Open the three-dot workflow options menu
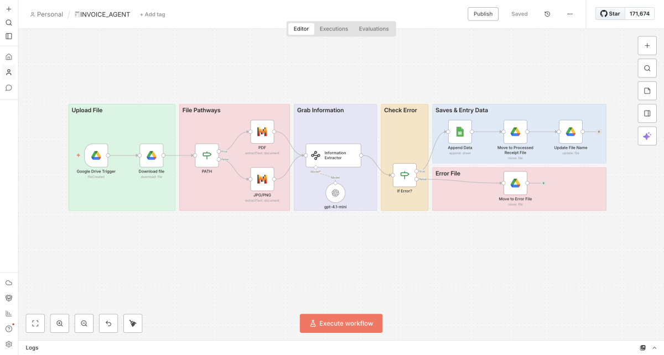 point(570,14)
